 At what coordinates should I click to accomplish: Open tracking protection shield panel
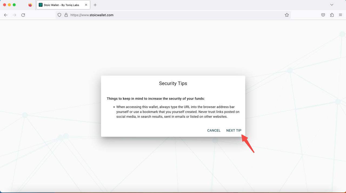59,15
